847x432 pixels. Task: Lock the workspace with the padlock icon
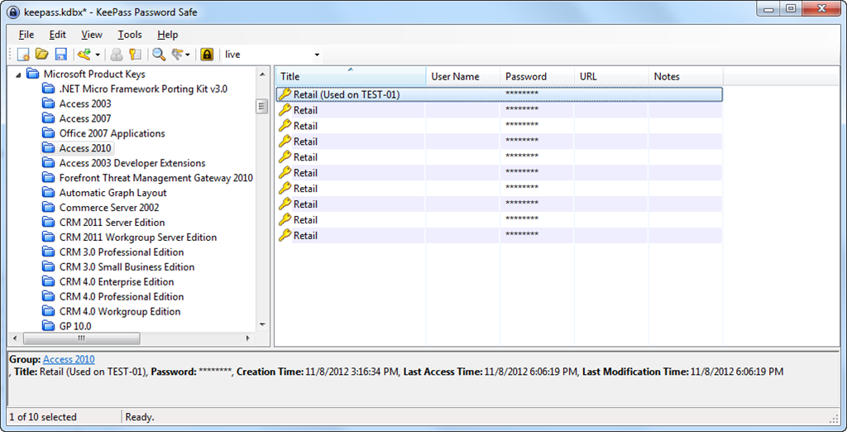click(x=207, y=55)
